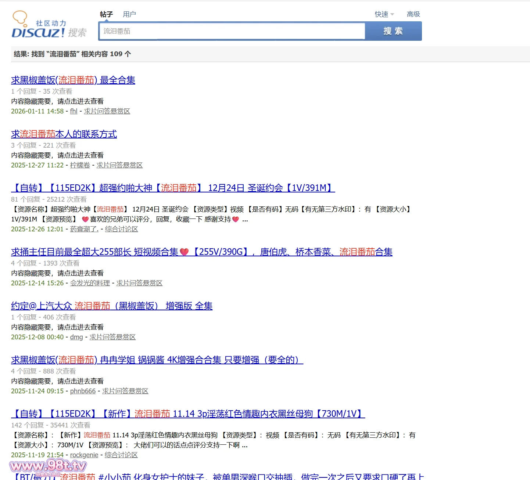
Task: Open 综合讨论区 forum link beside rockgenie
Action: pyautogui.click(x=121, y=455)
